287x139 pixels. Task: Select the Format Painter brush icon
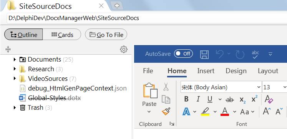[x=166, y=111]
